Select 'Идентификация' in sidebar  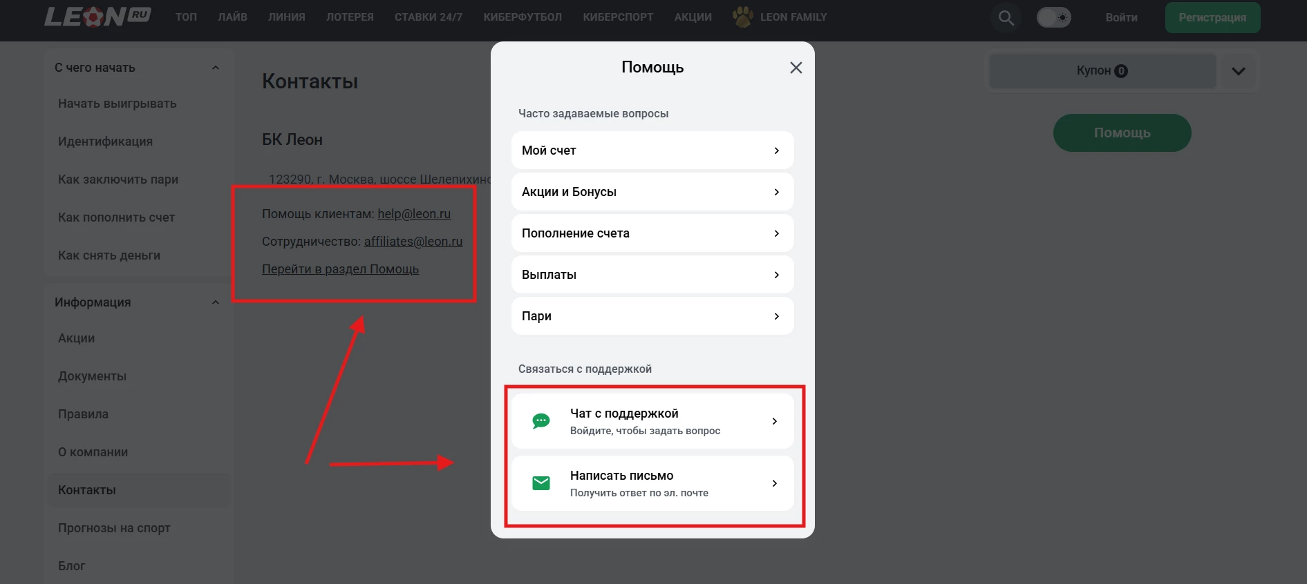coord(105,142)
